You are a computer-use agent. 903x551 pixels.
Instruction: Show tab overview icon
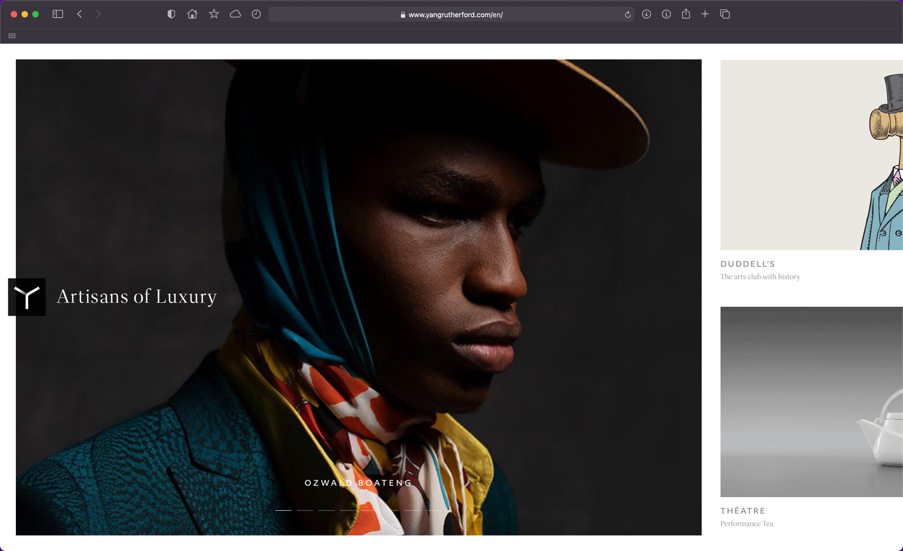pyautogui.click(x=725, y=14)
